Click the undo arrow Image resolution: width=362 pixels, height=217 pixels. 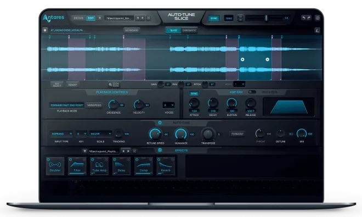point(303,18)
